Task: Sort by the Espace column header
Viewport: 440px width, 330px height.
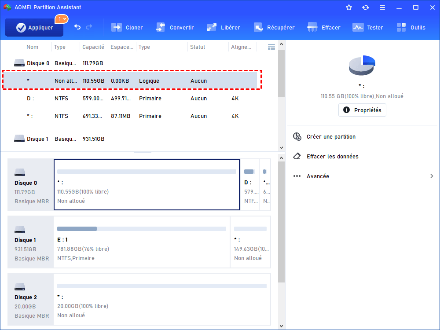Action: (122, 47)
